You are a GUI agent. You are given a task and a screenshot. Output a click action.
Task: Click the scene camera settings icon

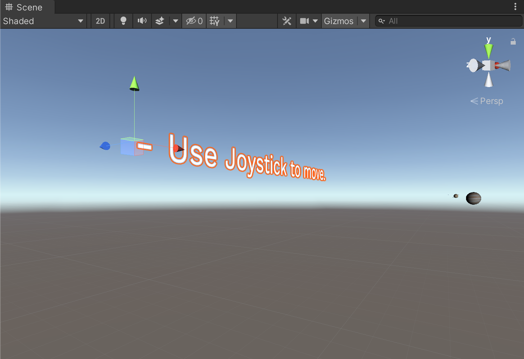(x=304, y=21)
